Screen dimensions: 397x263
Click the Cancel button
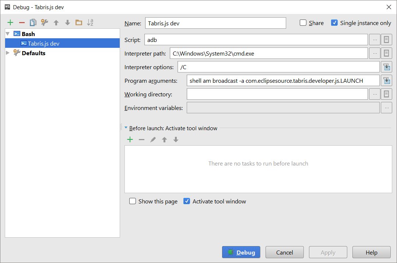[285, 252]
